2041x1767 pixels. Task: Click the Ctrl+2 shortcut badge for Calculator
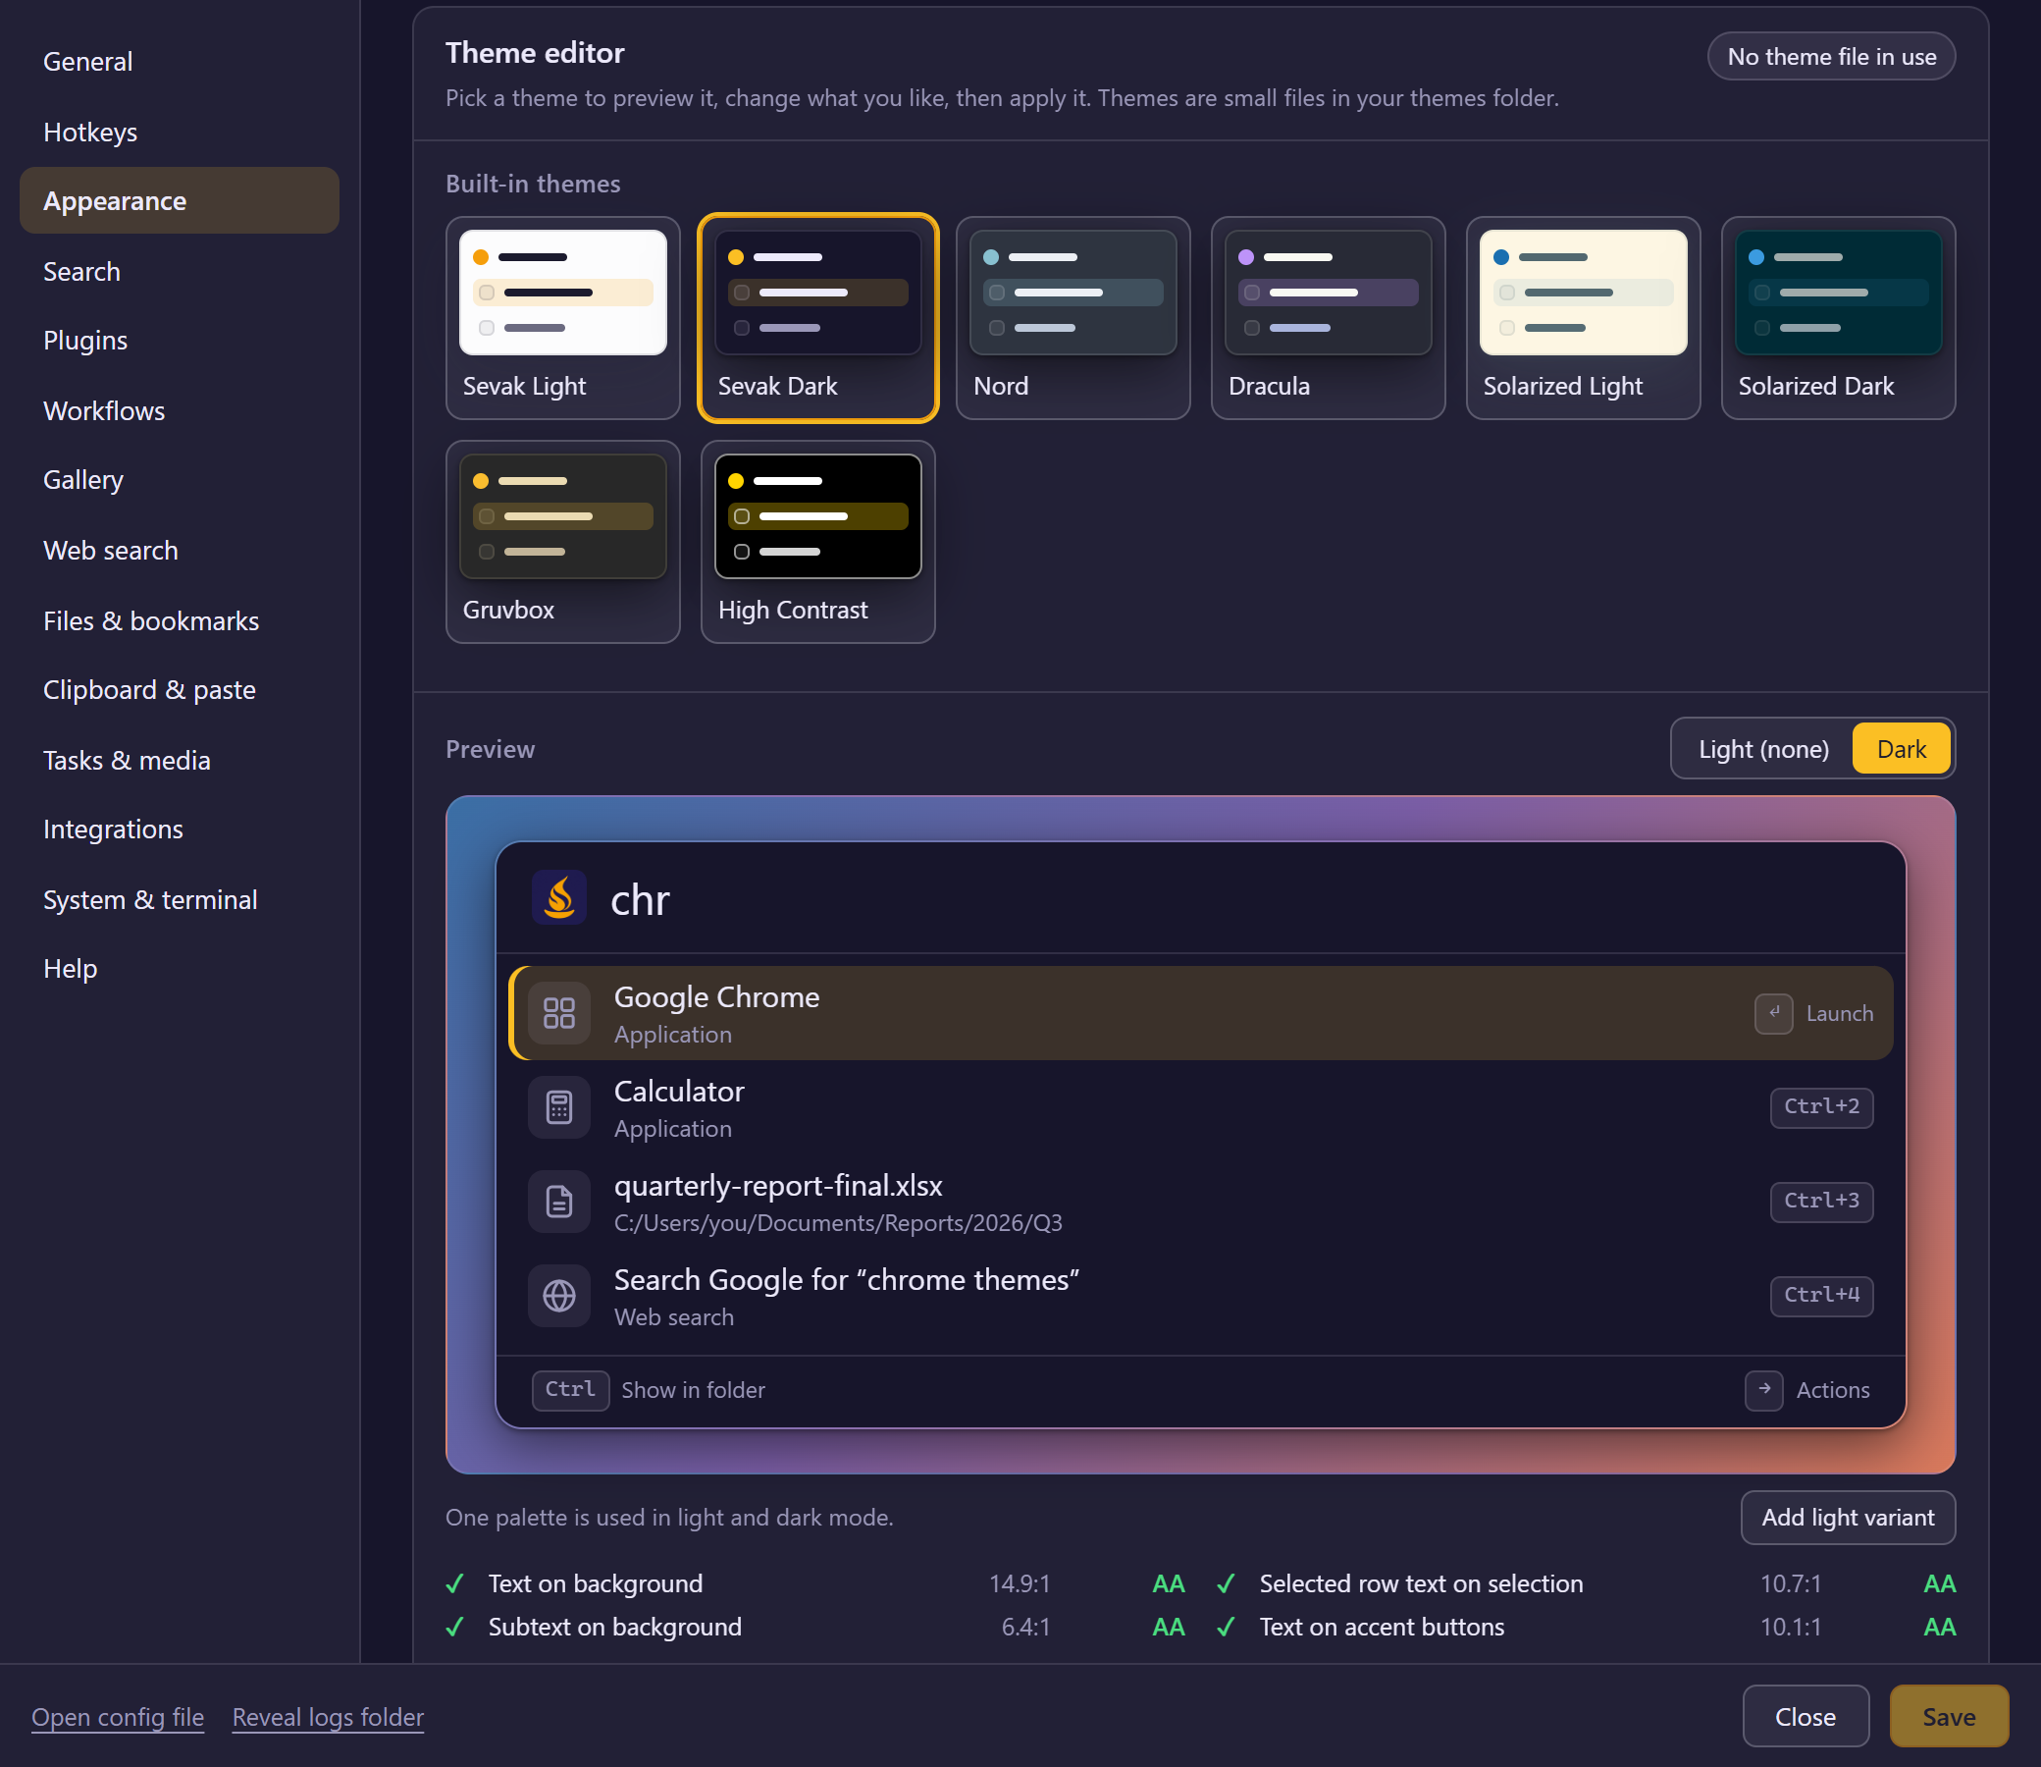coord(1820,1107)
